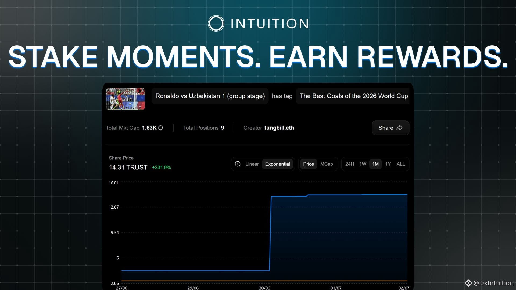
Task: Select the 1Y time range
Action: pos(388,164)
